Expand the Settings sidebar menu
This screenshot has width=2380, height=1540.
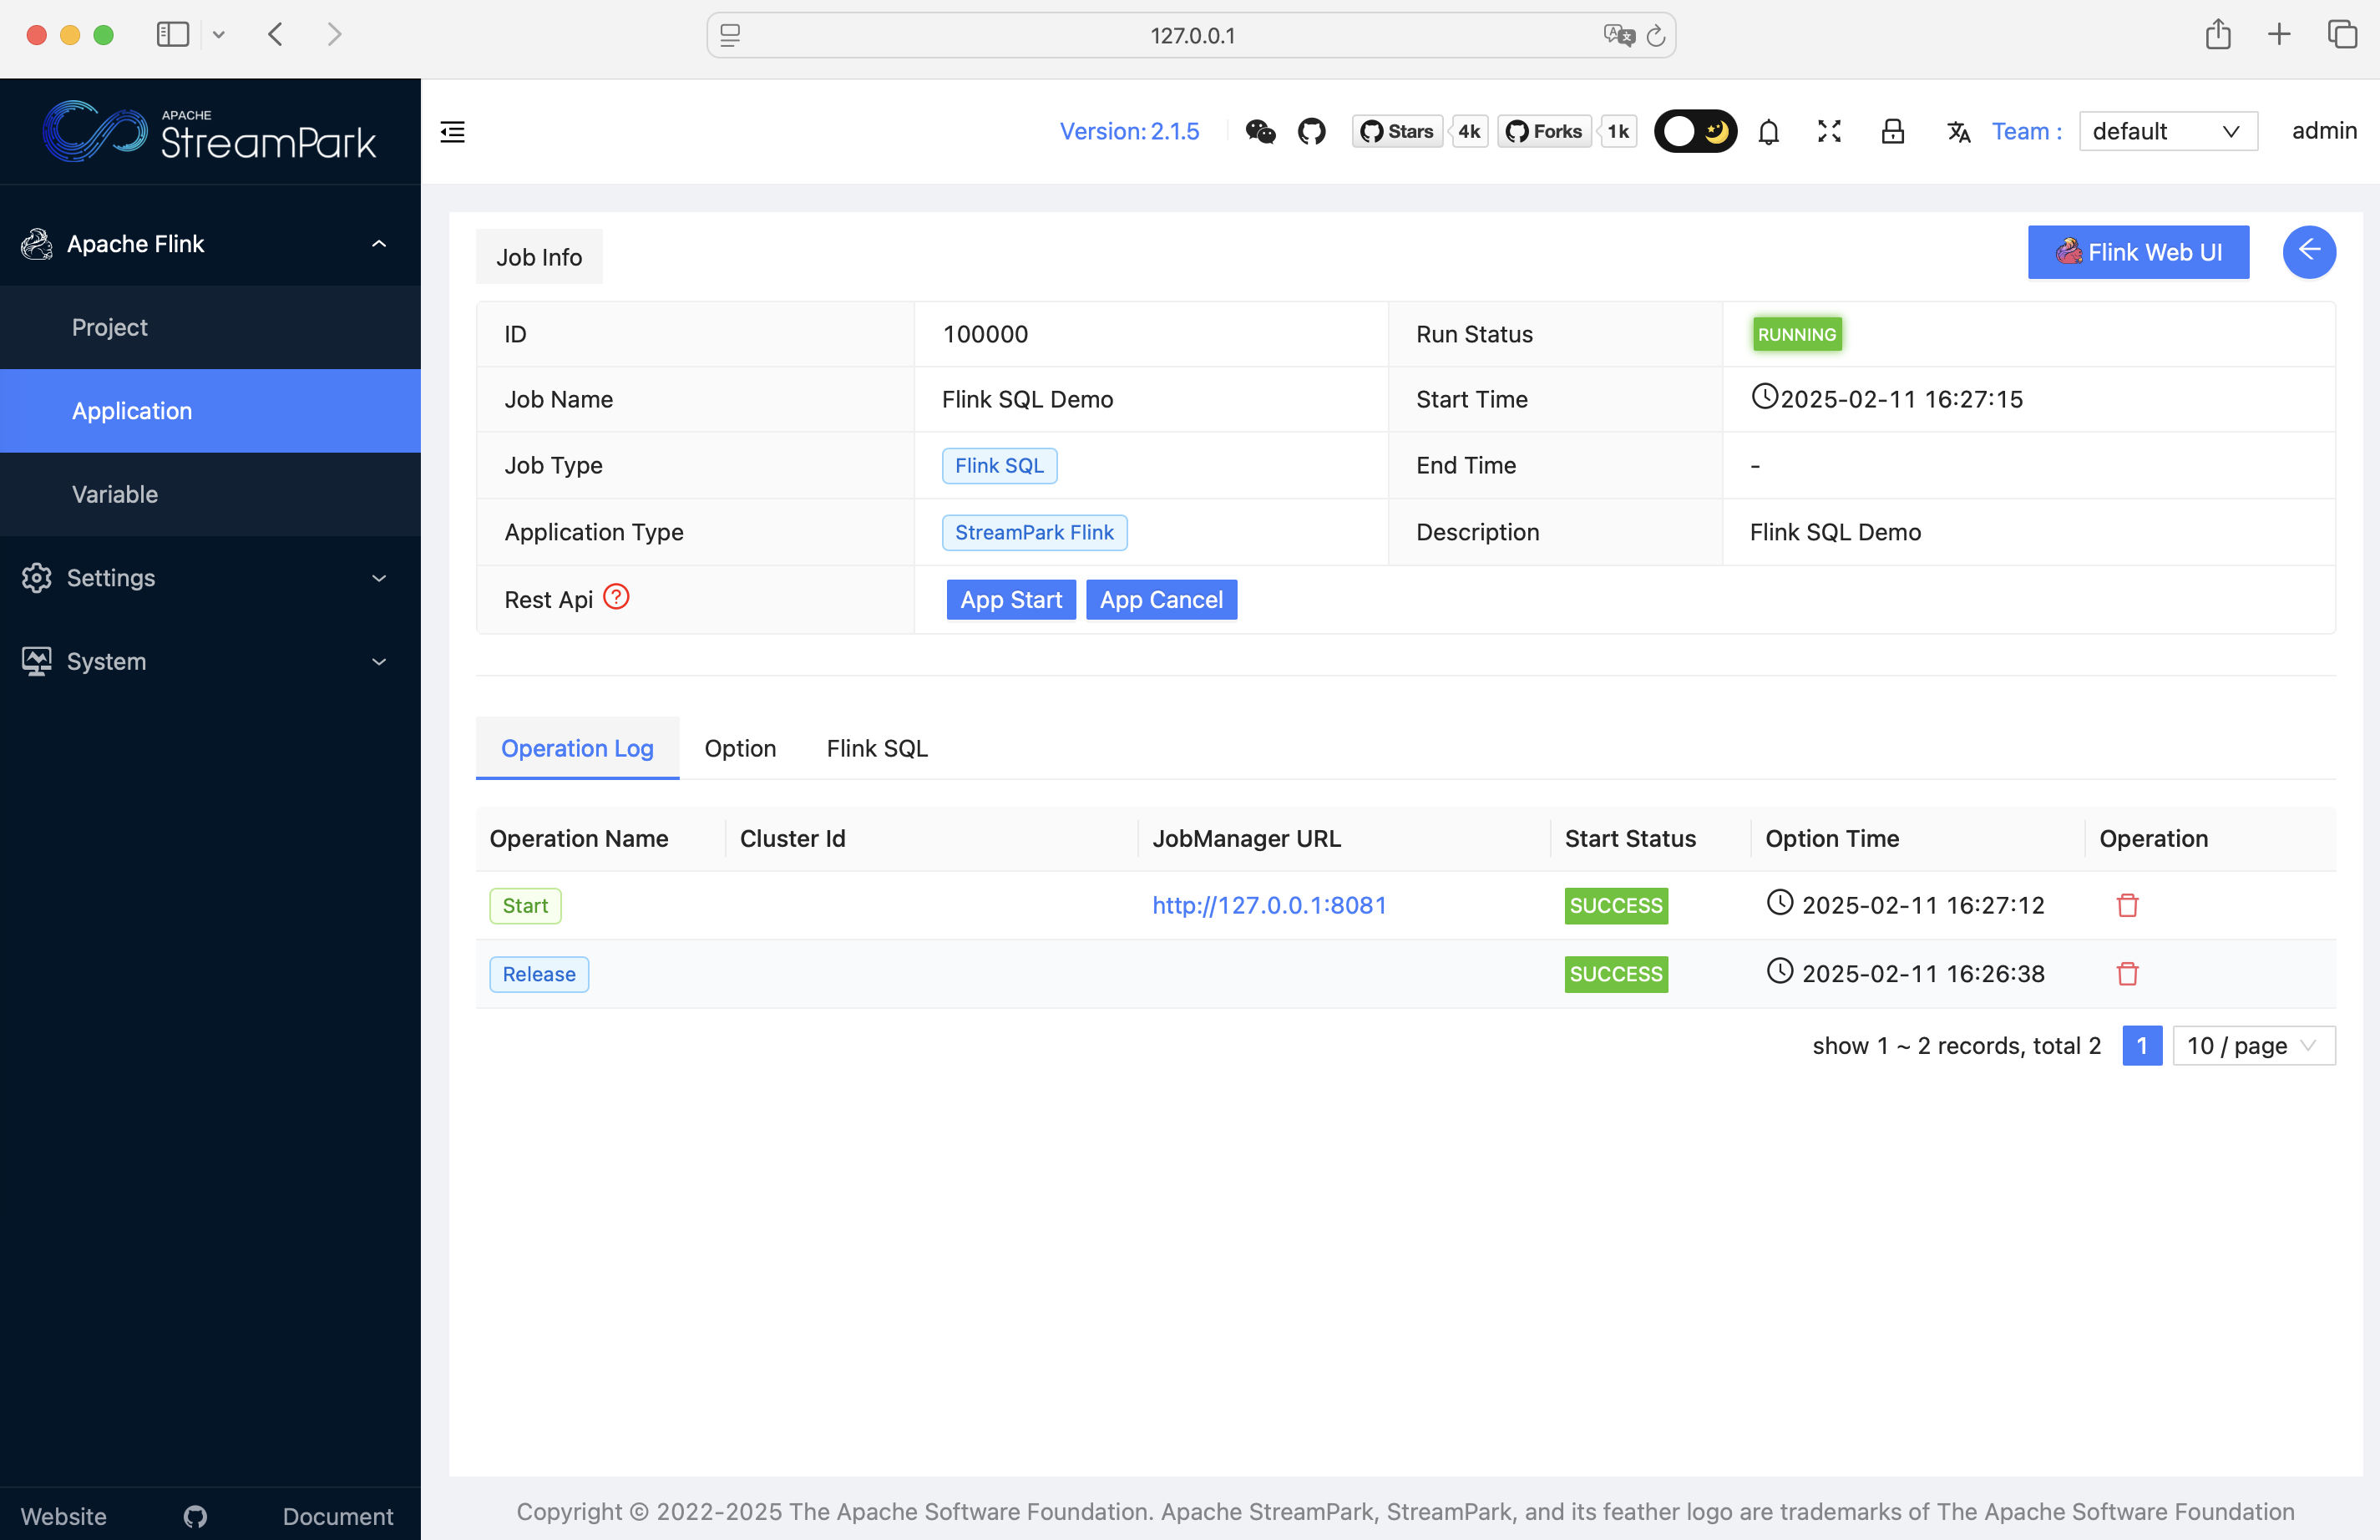pyautogui.click(x=210, y=578)
